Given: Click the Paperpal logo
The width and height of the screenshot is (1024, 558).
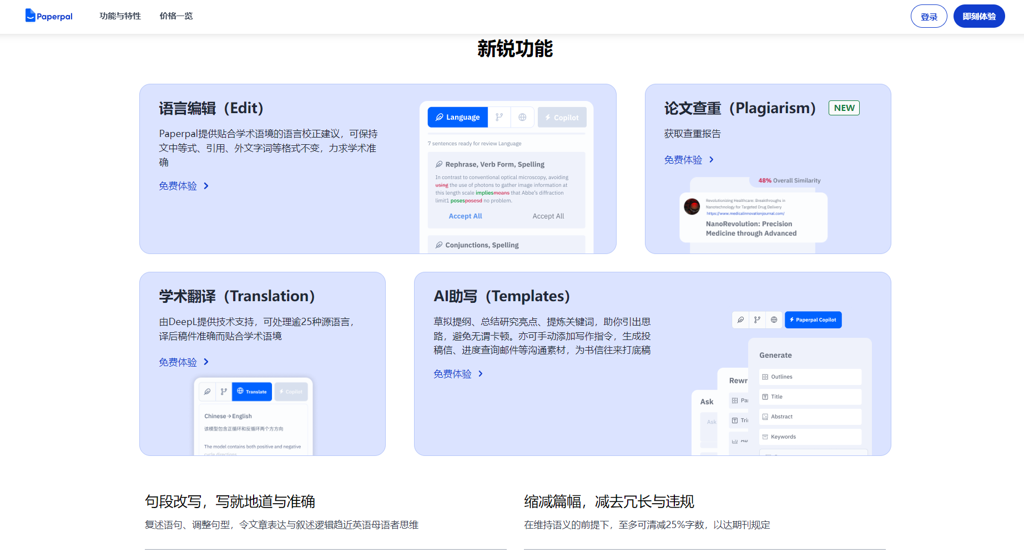Looking at the screenshot, I should click(x=49, y=16).
